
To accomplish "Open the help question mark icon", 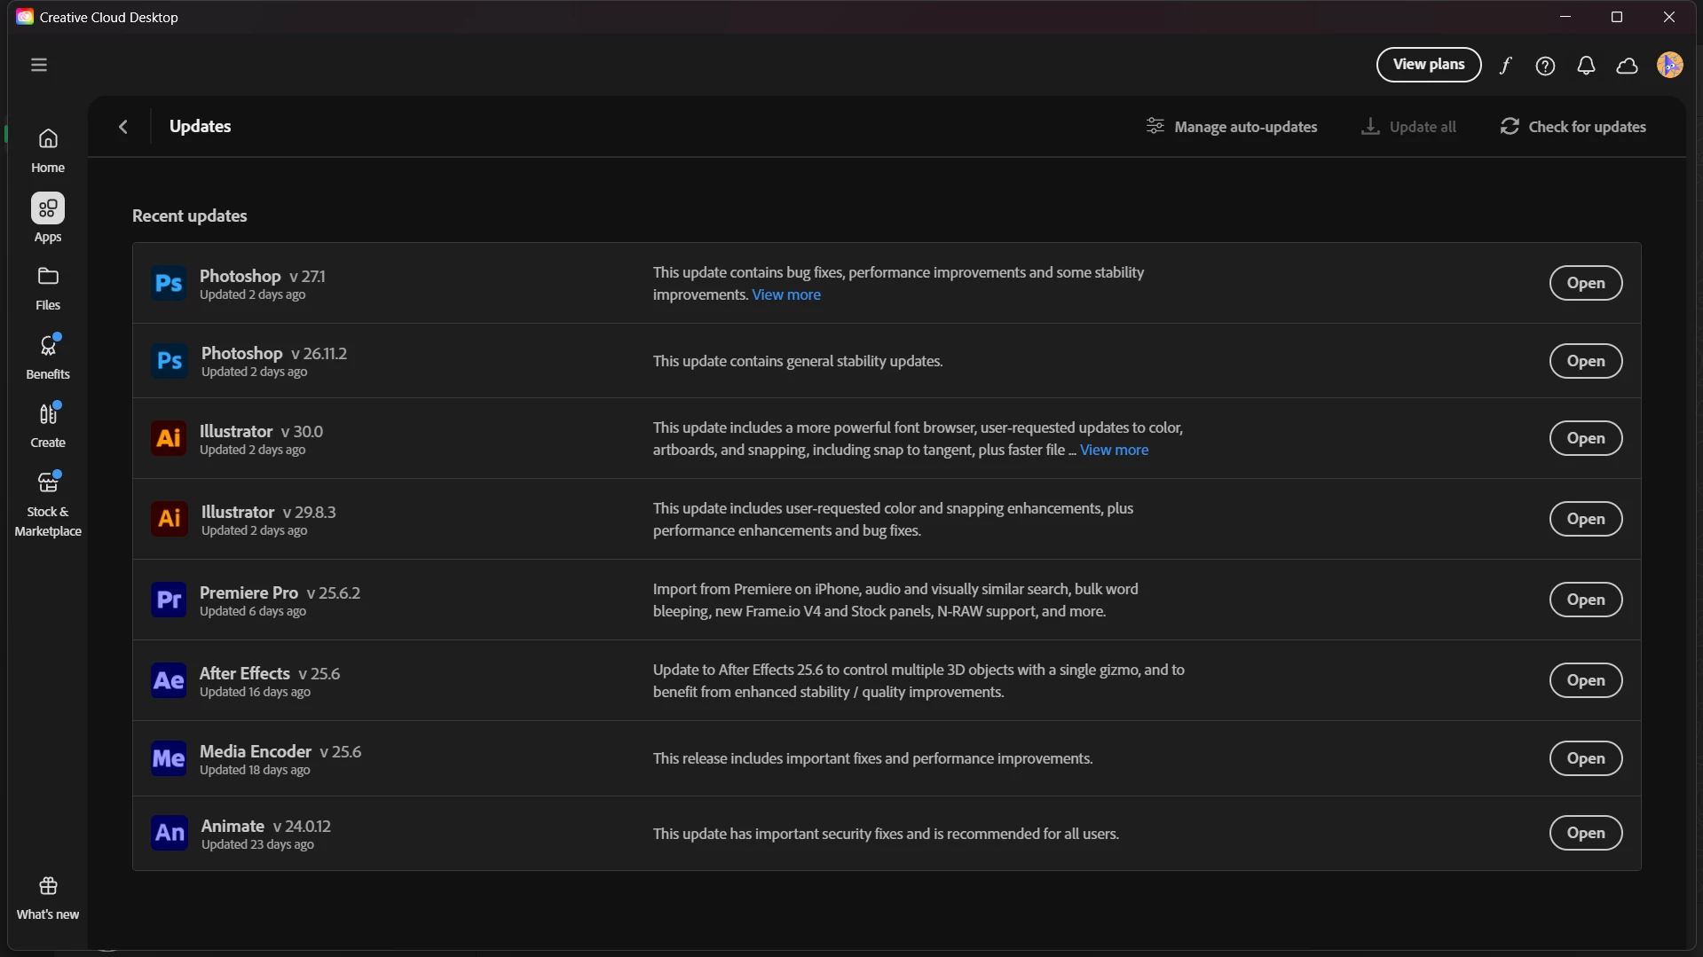I will pyautogui.click(x=1545, y=66).
